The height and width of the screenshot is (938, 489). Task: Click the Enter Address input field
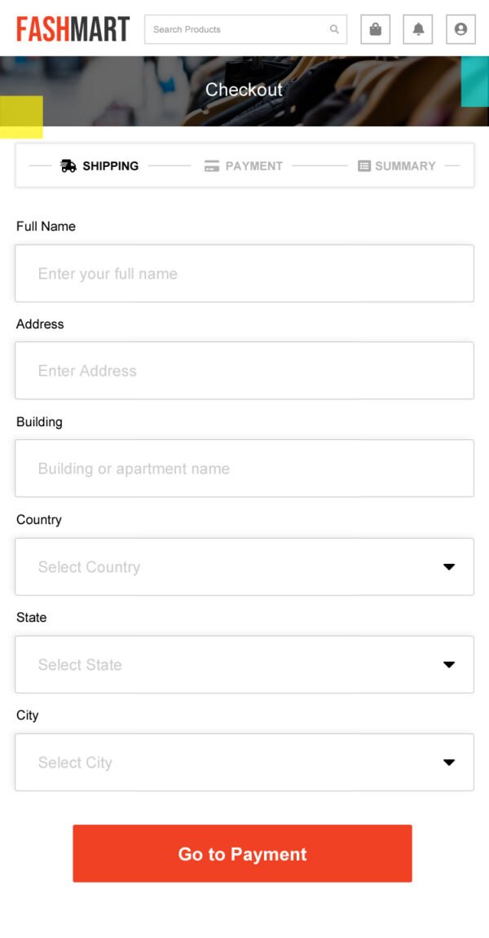pyautogui.click(x=244, y=371)
